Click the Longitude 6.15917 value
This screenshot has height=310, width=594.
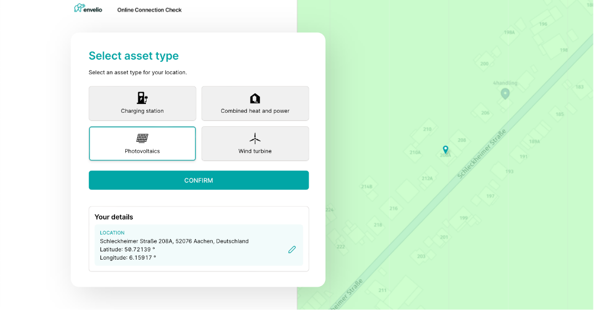128,258
